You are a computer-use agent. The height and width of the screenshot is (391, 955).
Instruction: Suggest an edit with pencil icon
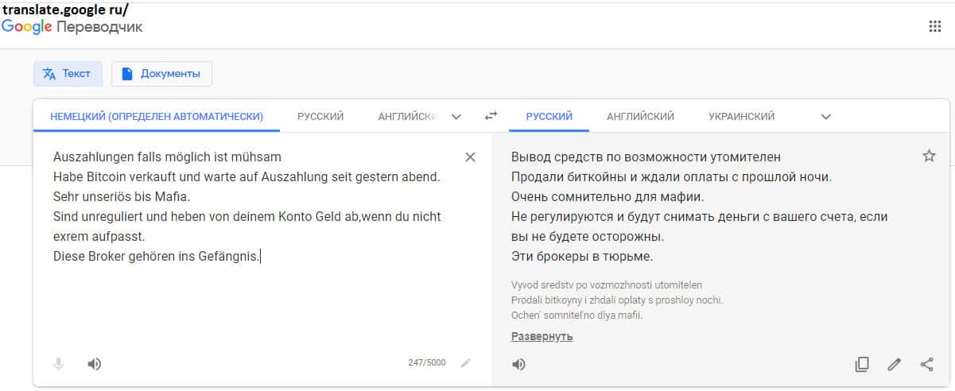point(895,365)
